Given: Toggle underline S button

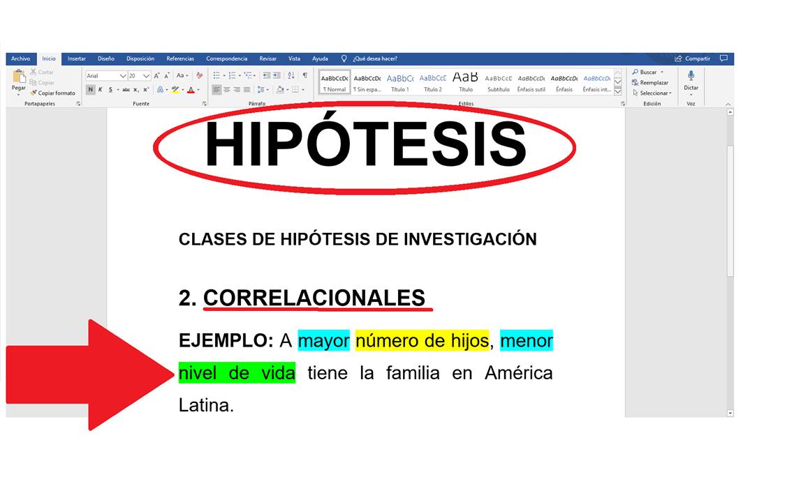Looking at the screenshot, I should (110, 89).
